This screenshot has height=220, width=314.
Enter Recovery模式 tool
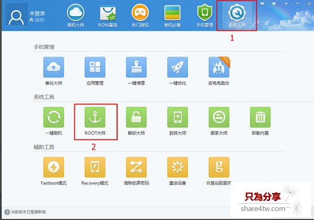[x=95, y=171]
